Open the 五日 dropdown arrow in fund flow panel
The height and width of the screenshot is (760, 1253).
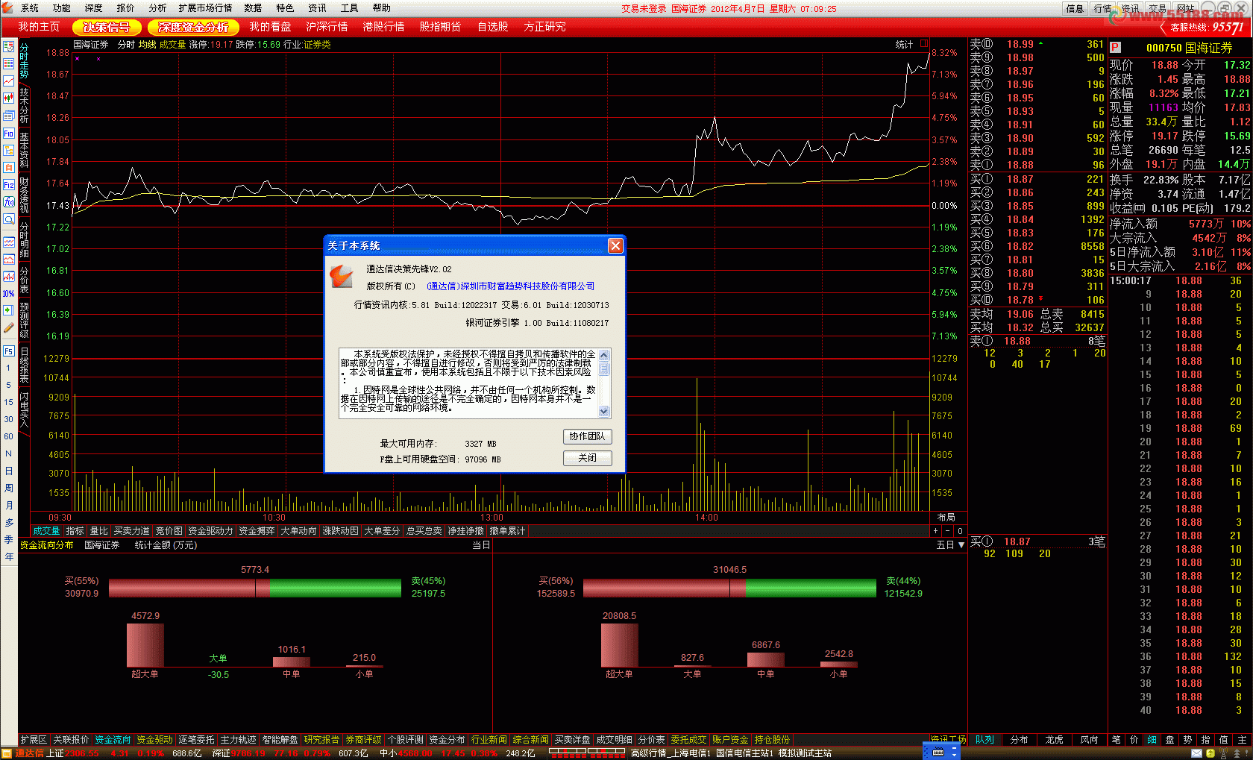[961, 545]
